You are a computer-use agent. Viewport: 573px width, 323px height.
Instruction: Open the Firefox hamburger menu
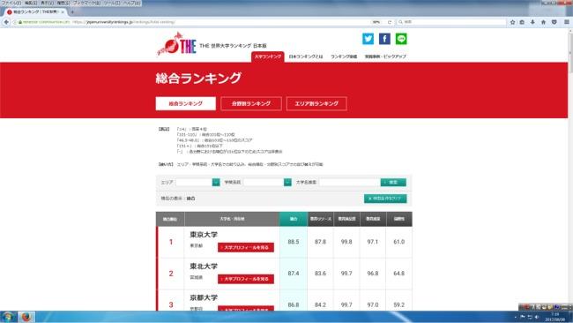pyautogui.click(x=566, y=22)
